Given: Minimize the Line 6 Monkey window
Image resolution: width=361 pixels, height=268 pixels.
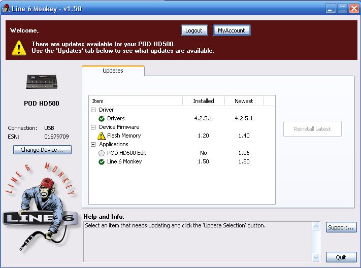Looking at the screenshot, I should coord(331,9).
